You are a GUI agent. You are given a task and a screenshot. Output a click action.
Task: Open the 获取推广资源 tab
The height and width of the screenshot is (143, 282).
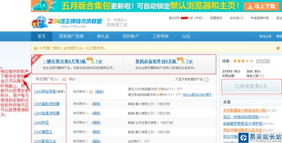coord(71,36)
